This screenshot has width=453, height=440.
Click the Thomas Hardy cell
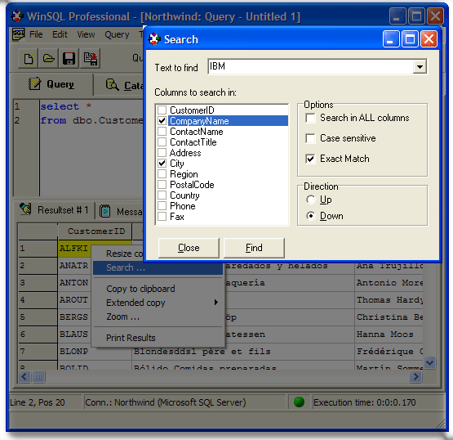coord(389,300)
